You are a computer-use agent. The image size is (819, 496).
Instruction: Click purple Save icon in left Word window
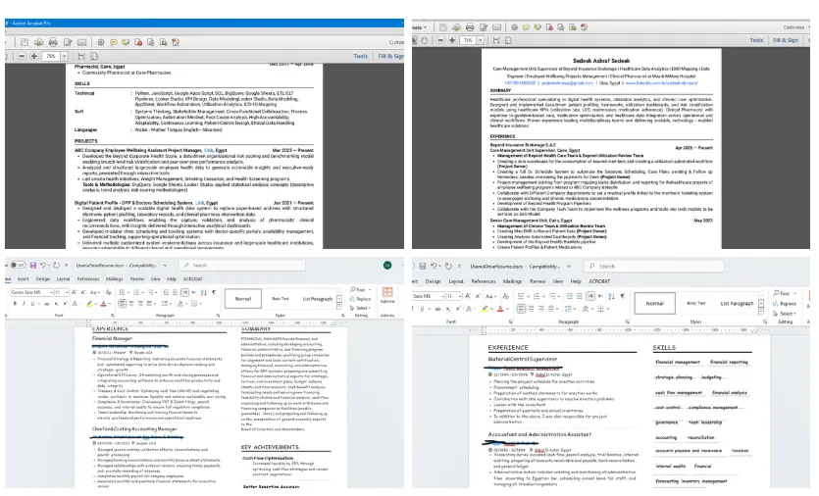(33, 266)
